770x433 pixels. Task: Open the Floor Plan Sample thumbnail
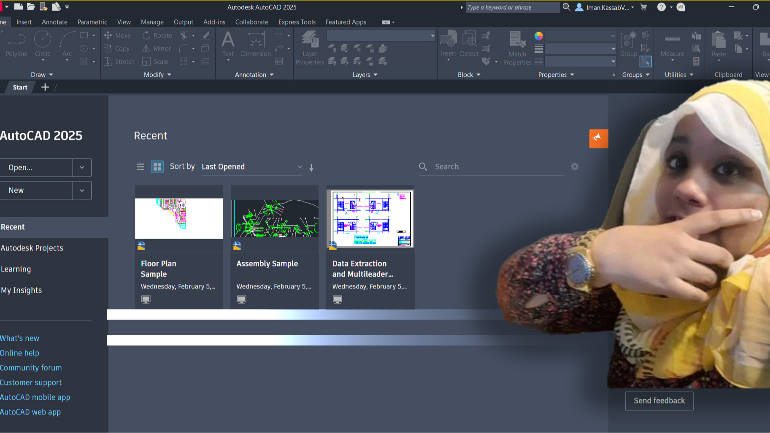178,218
